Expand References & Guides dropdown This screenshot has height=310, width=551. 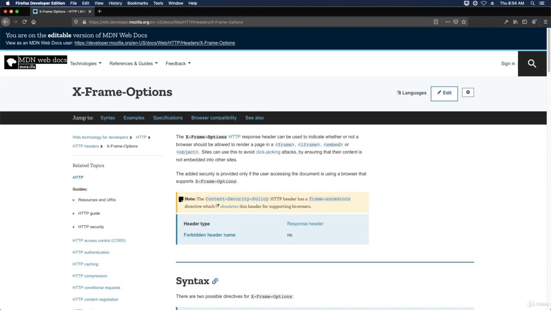click(x=133, y=64)
